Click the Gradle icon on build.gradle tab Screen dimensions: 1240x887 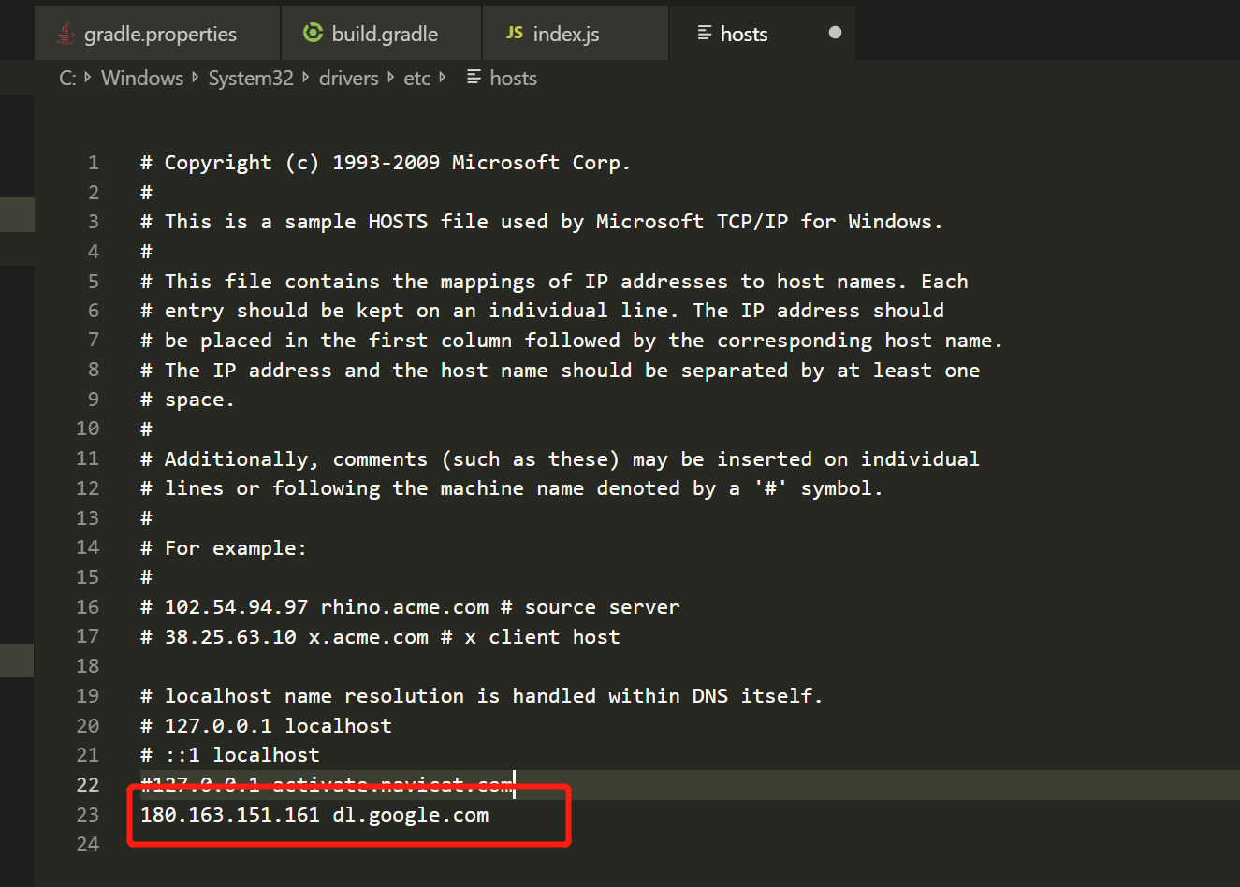click(x=313, y=33)
